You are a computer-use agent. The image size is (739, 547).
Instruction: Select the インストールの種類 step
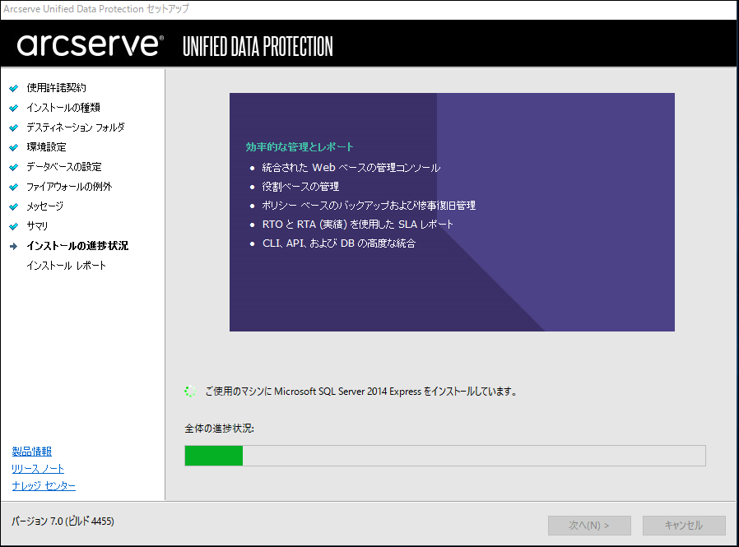coord(63,108)
